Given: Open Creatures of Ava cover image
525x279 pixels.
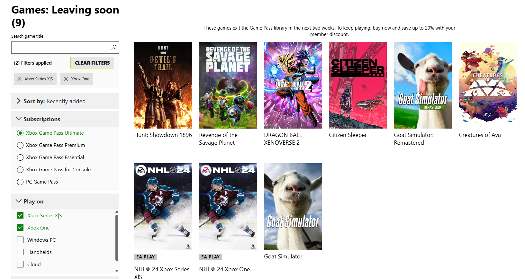Looking at the screenshot, I should 488,85.
